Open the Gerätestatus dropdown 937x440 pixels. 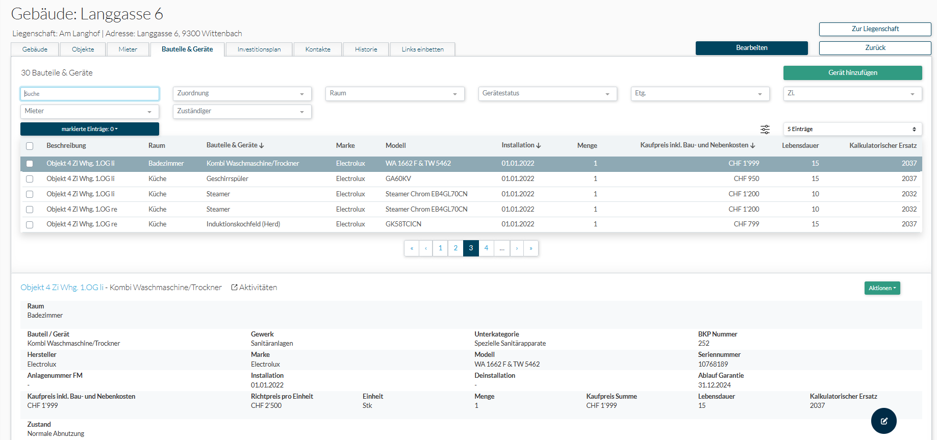click(x=547, y=94)
